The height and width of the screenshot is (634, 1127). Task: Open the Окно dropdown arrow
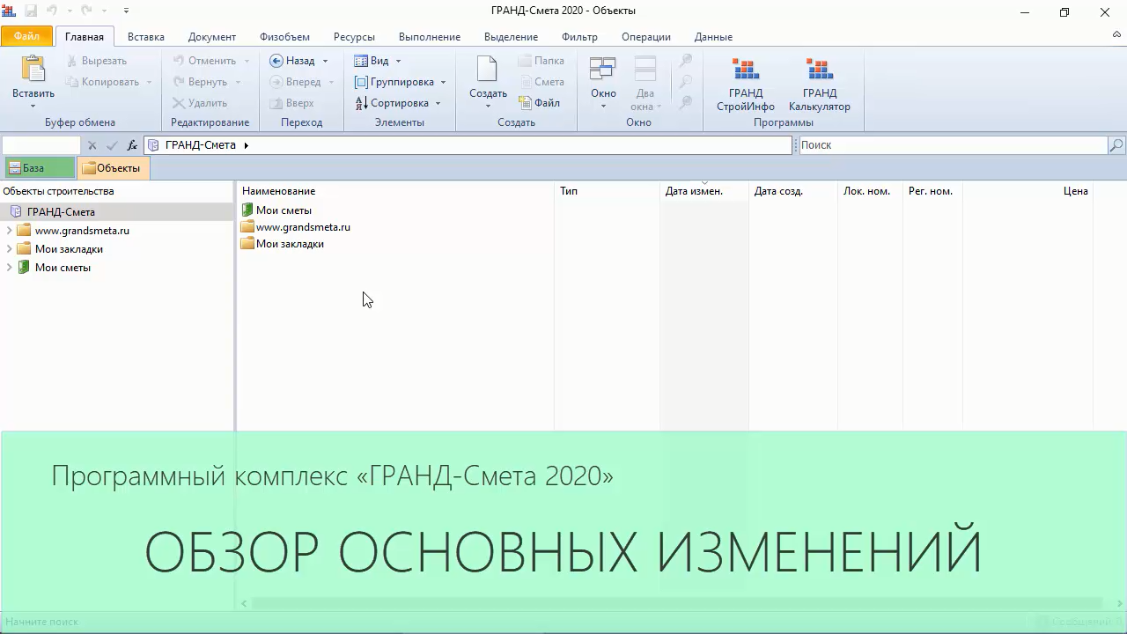tap(603, 107)
